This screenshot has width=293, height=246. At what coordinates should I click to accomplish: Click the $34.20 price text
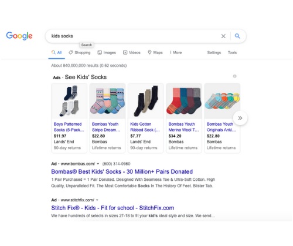(175, 136)
